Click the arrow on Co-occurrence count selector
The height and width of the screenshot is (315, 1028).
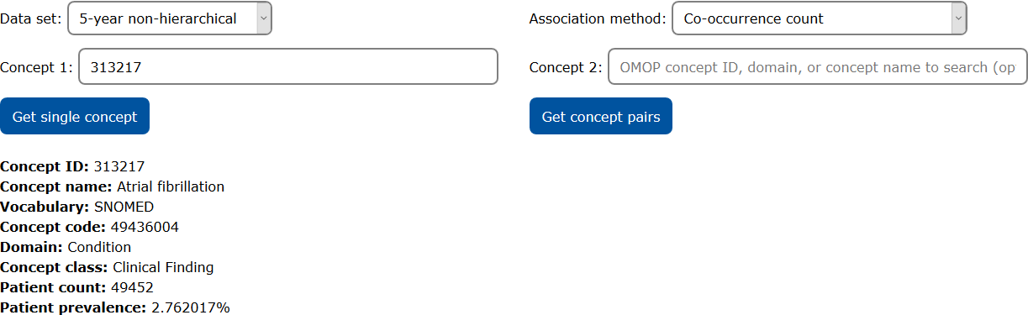pos(958,18)
